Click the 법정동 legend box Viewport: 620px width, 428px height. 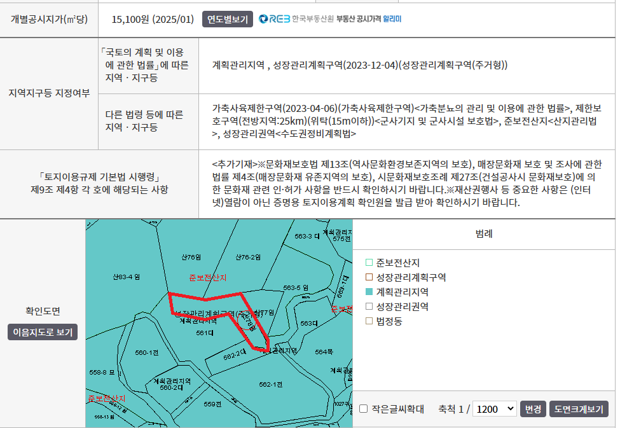(369, 321)
